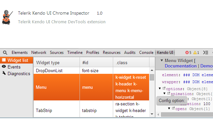Click the extension title Telerik Kendo UI Chrome Inspector

tap(54, 13)
